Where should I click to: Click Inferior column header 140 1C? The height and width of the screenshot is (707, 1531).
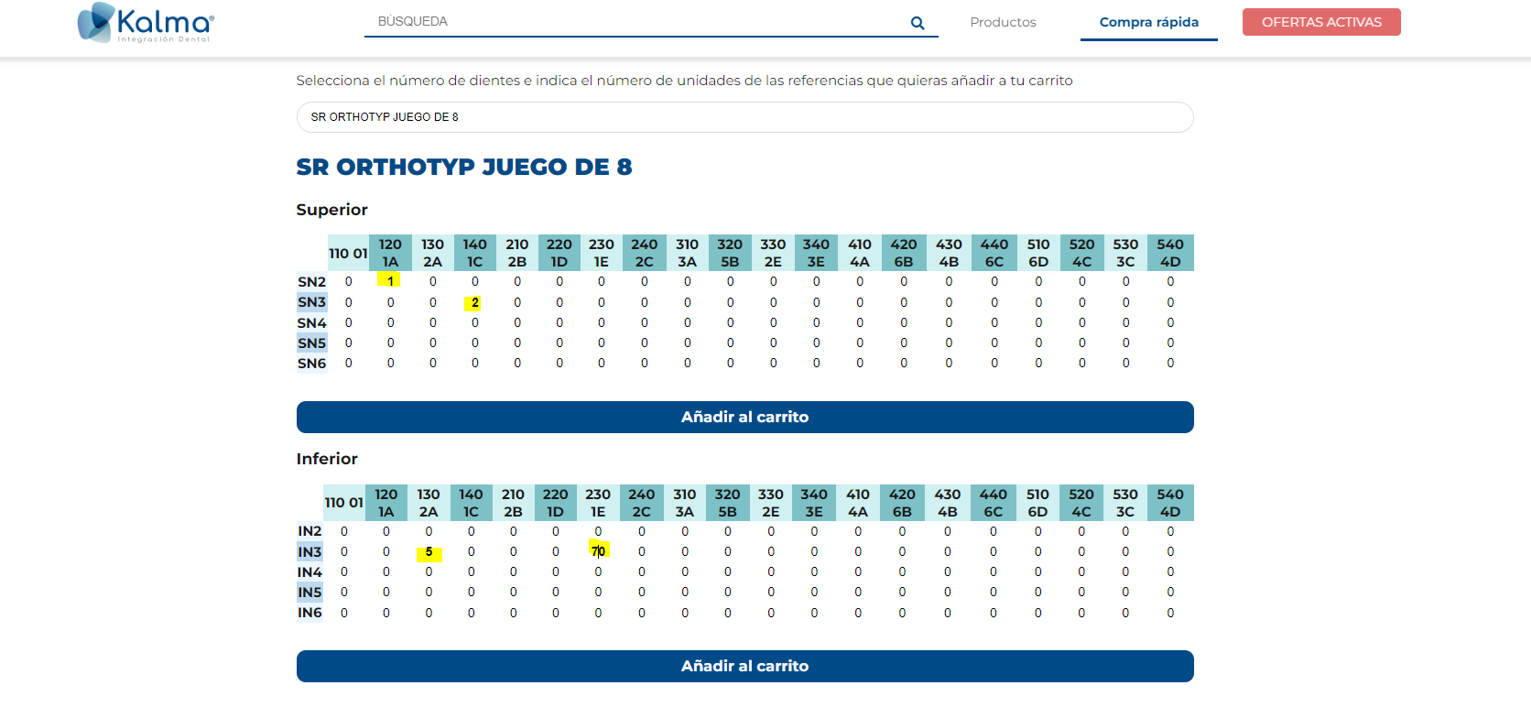coord(471,503)
